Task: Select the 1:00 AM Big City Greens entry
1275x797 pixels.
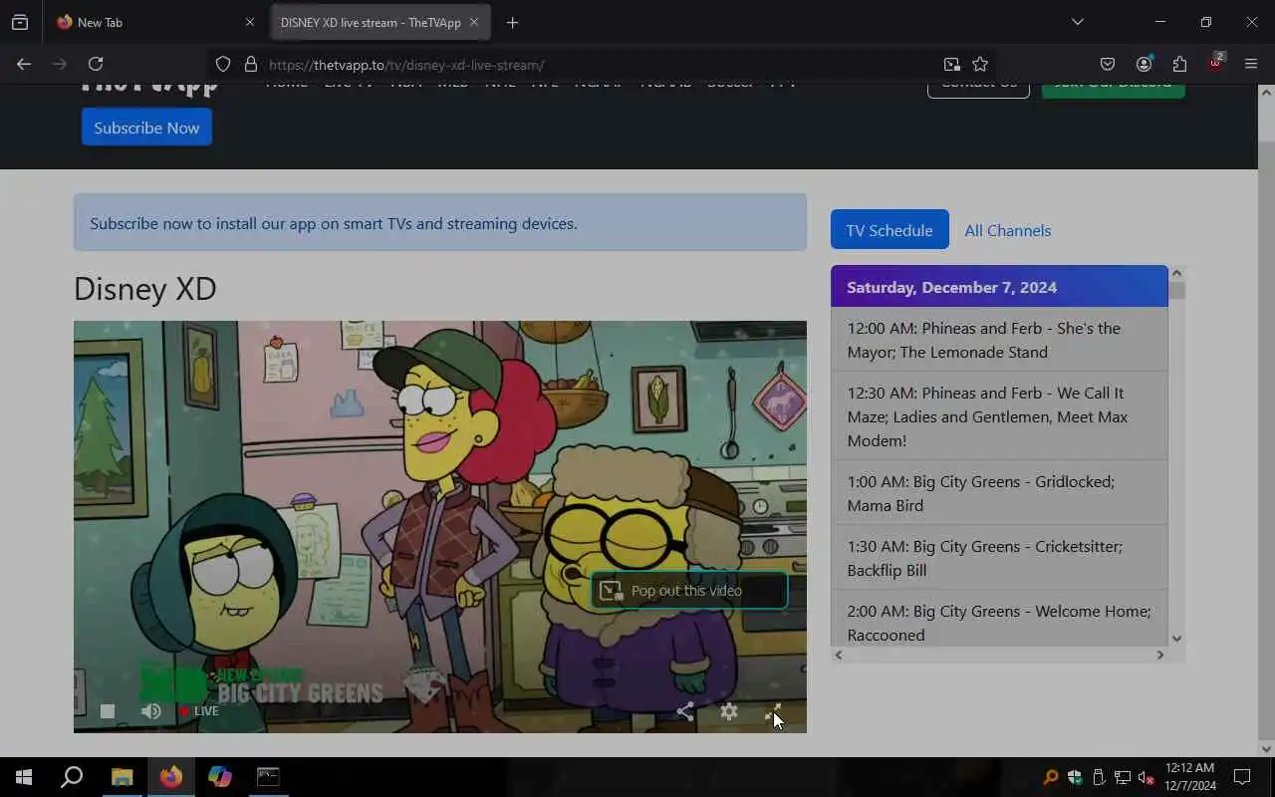Action: (999, 493)
